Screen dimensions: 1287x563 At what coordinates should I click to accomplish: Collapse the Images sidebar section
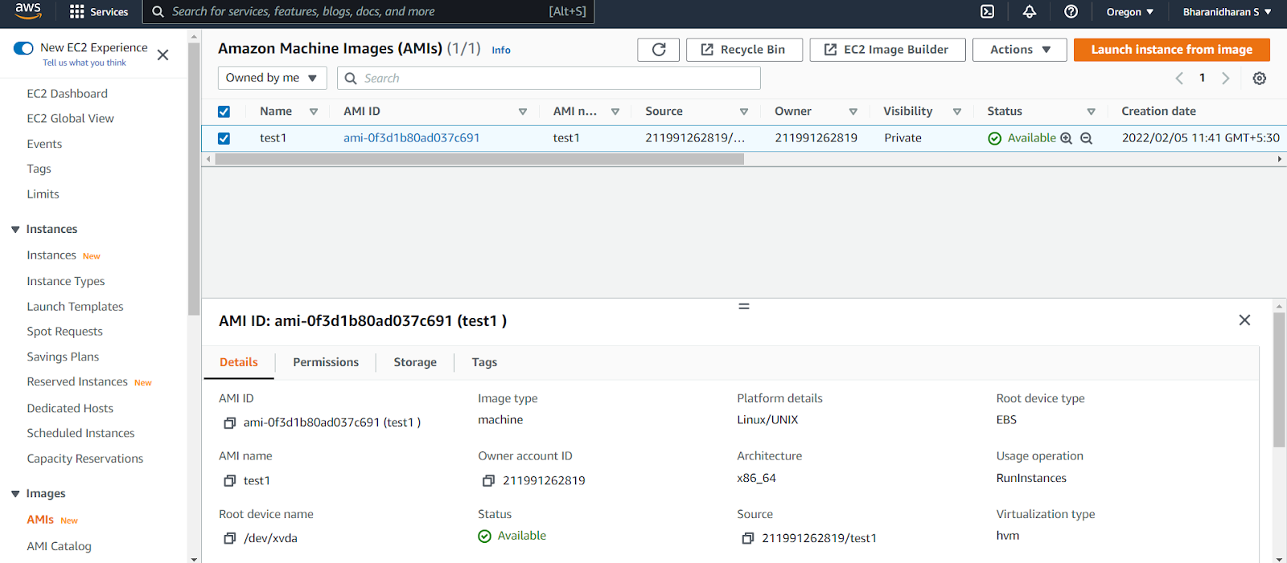[15, 494]
